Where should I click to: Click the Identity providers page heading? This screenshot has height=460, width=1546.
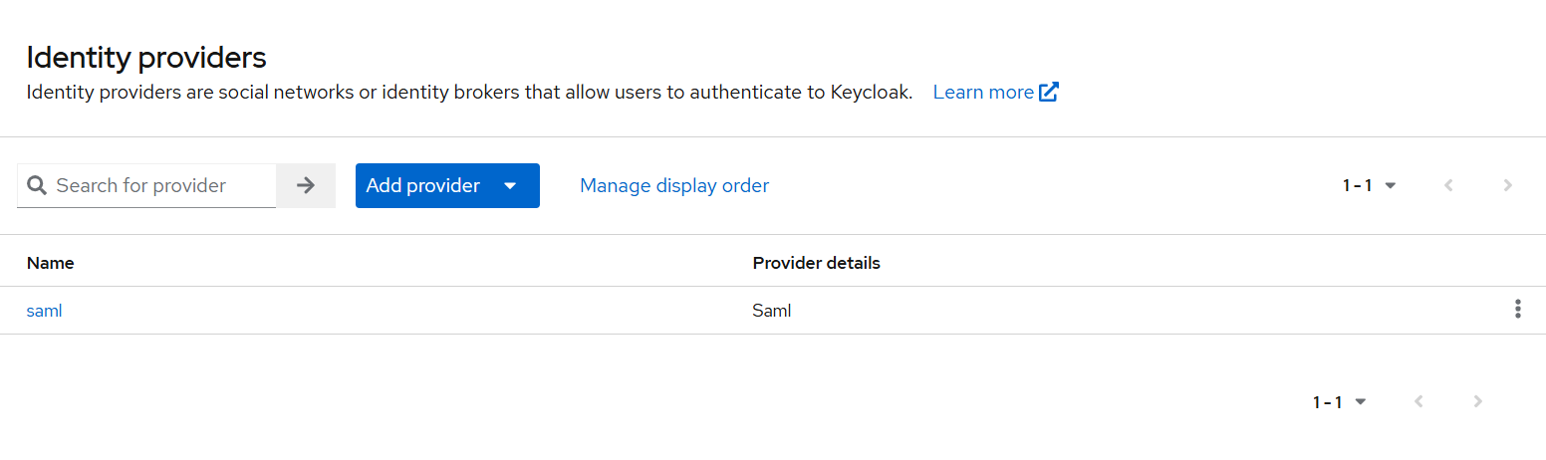click(x=146, y=58)
